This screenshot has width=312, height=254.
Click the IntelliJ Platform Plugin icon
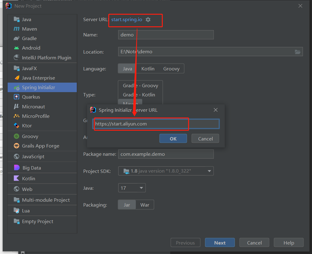pyautogui.click(x=17, y=58)
